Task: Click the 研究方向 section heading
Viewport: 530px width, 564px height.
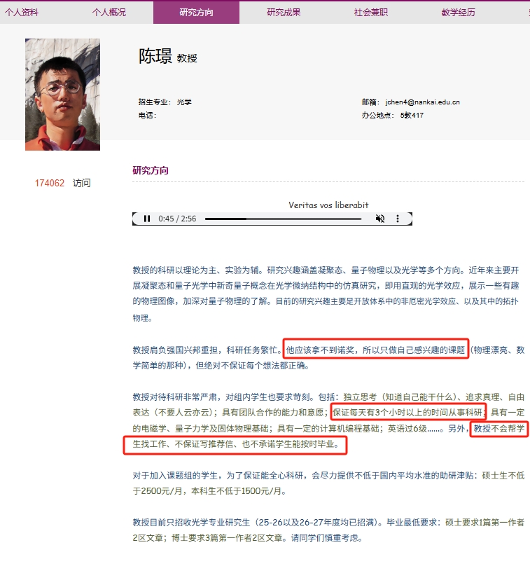Action: (151, 170)
